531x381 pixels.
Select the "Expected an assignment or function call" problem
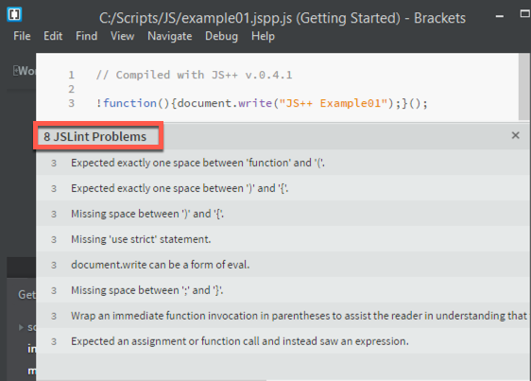click(283, 341)
